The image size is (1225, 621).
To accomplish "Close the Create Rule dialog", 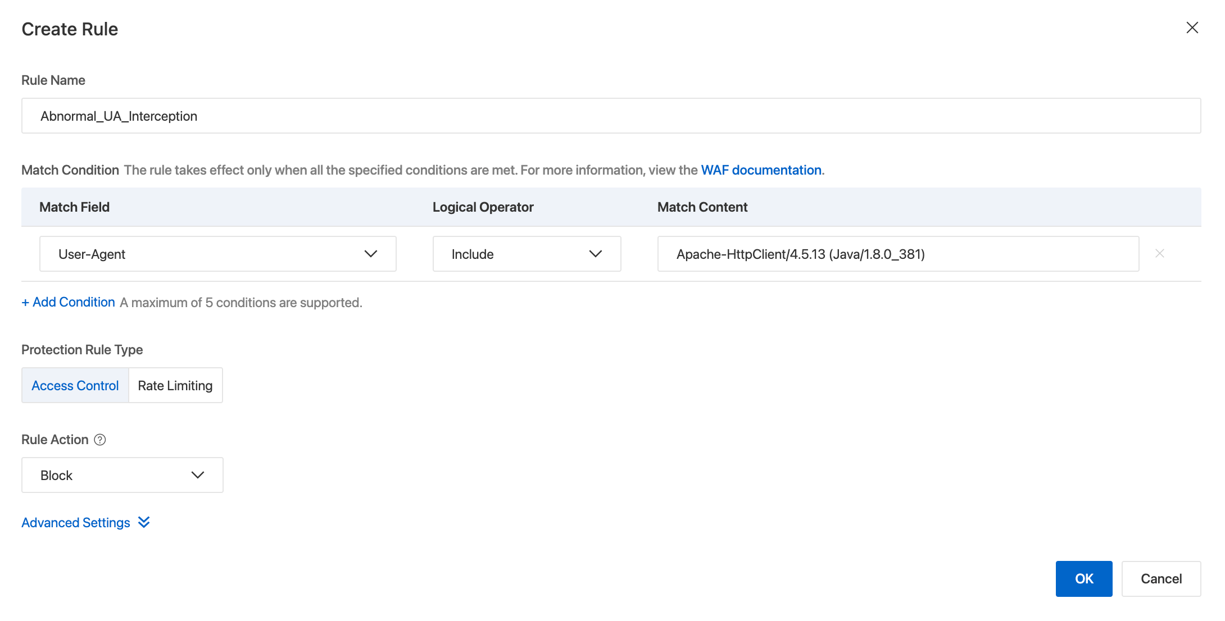I will (1192, 28).
